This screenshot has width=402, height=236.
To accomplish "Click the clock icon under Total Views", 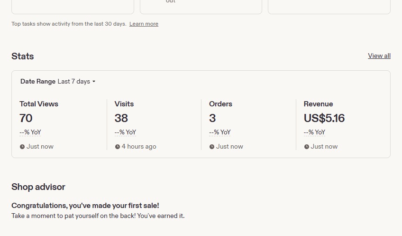I will (22, 147).
